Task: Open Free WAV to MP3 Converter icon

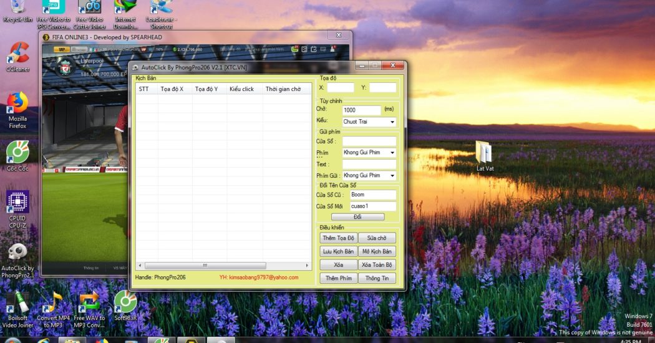Action: click(x=89, y=309)
